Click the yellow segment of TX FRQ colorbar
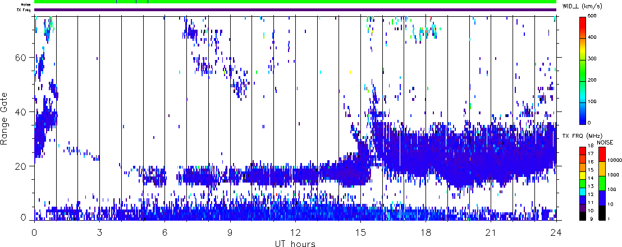This screenshot has width=622, height=247. pyautogui.click(x=583, y=175)
